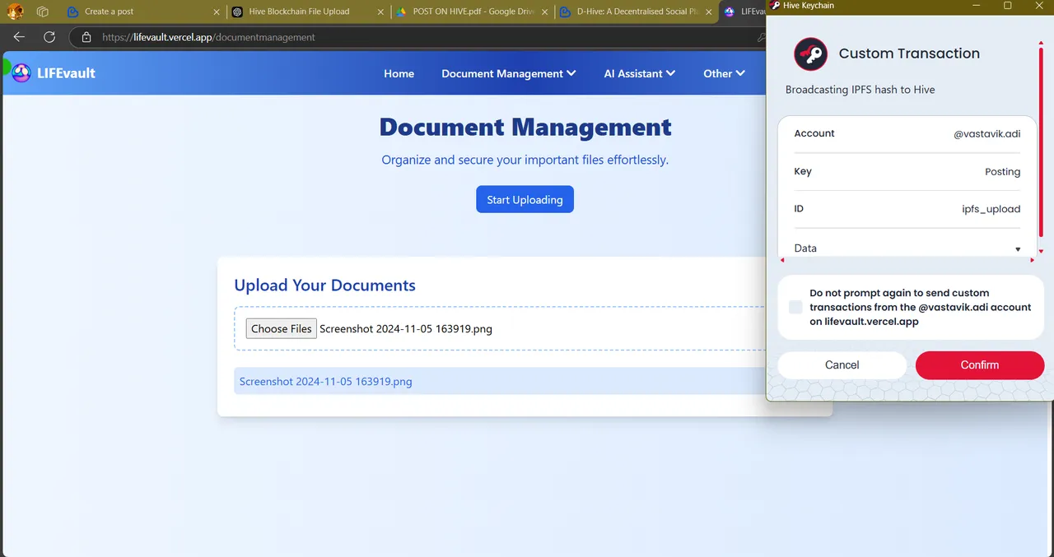The width and height of the screenshot is (1054, 557).
Task: Expand the Document Management nav dropdown
Action: (508, 73)
